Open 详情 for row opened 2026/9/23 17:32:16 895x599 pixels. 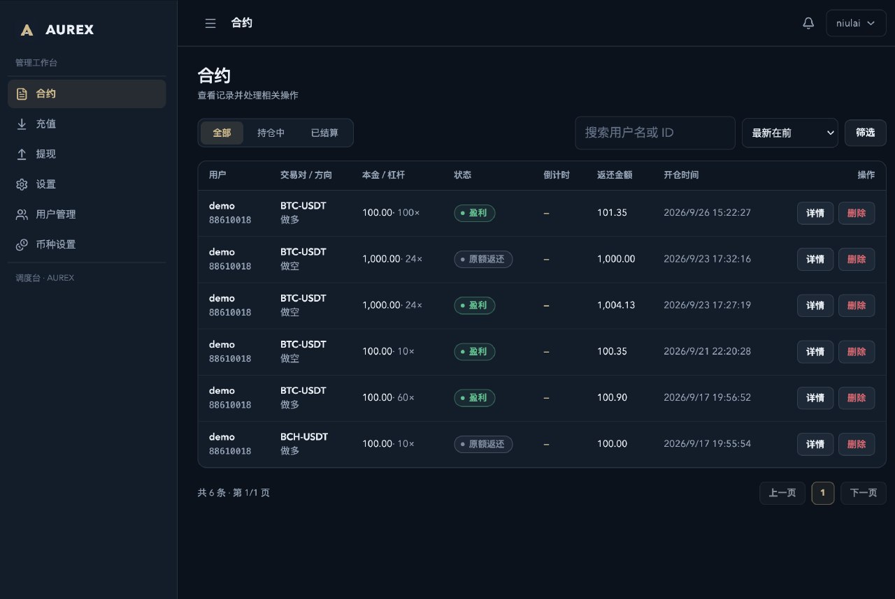coord(815,259)
